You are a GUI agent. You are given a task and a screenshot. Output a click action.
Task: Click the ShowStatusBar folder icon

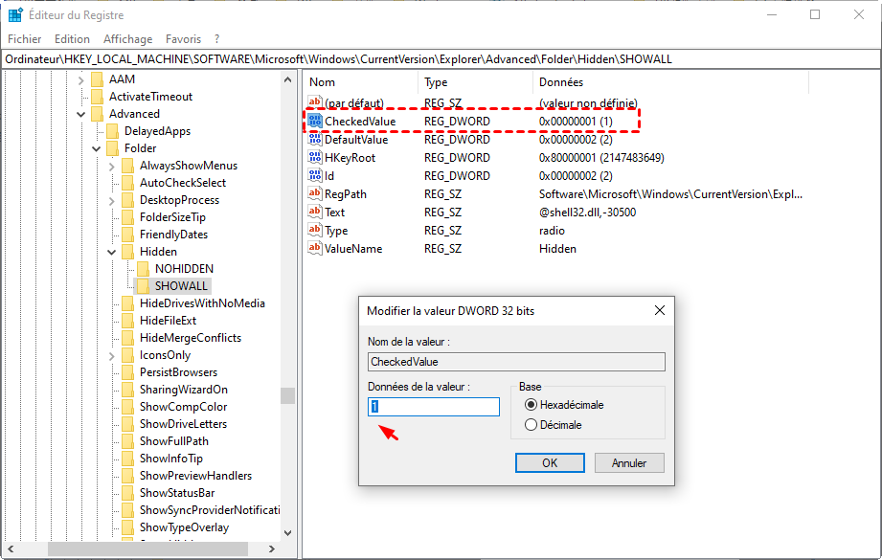128,493
